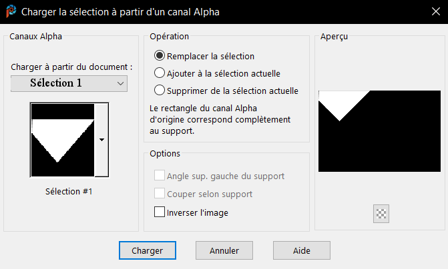Click the Sélection #1 caption label
The width and height of the screenshot is (448, 269).
click(x=69, y=191)
